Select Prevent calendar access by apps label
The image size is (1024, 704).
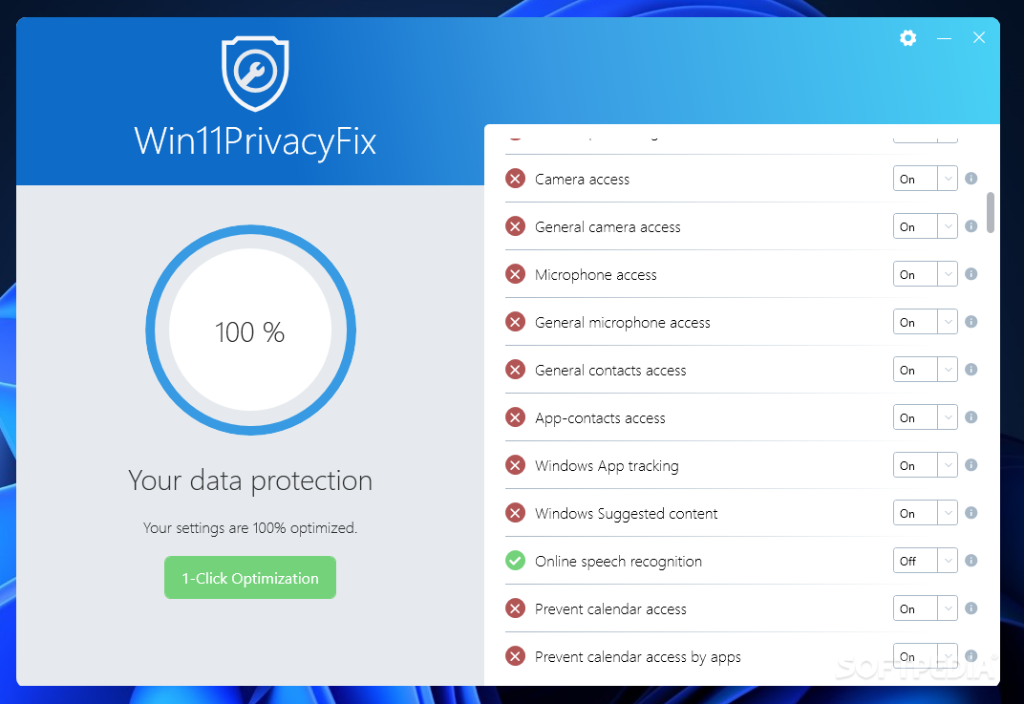tap(637, 657)
